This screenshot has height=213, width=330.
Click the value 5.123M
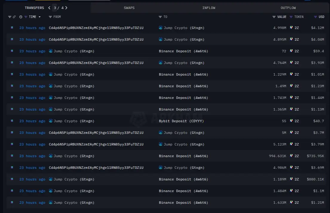pos(280,144)
